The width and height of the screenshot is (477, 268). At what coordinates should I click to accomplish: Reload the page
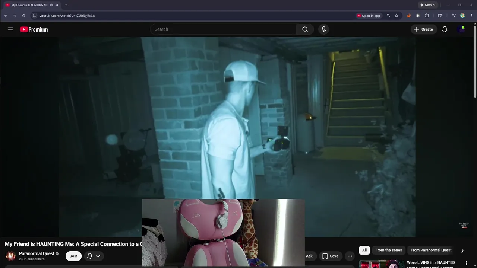24,16
